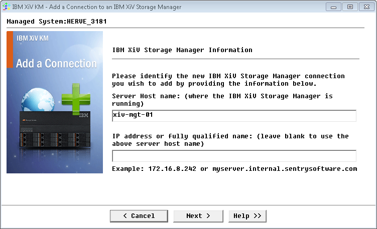This screenshot has width=377, height=229.
Task: Click the "IBM XiV Storage Manager Information" heading
Action: pyautogui.click(x=182, y=50)
